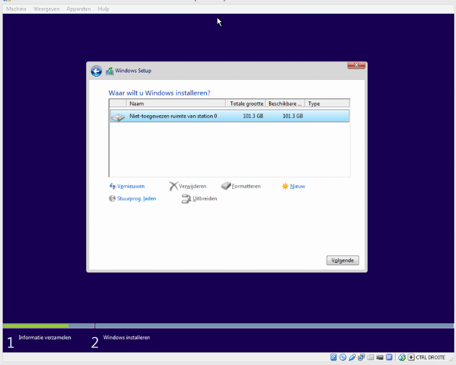Click the virtualization V chip icon in status bar

389,357
